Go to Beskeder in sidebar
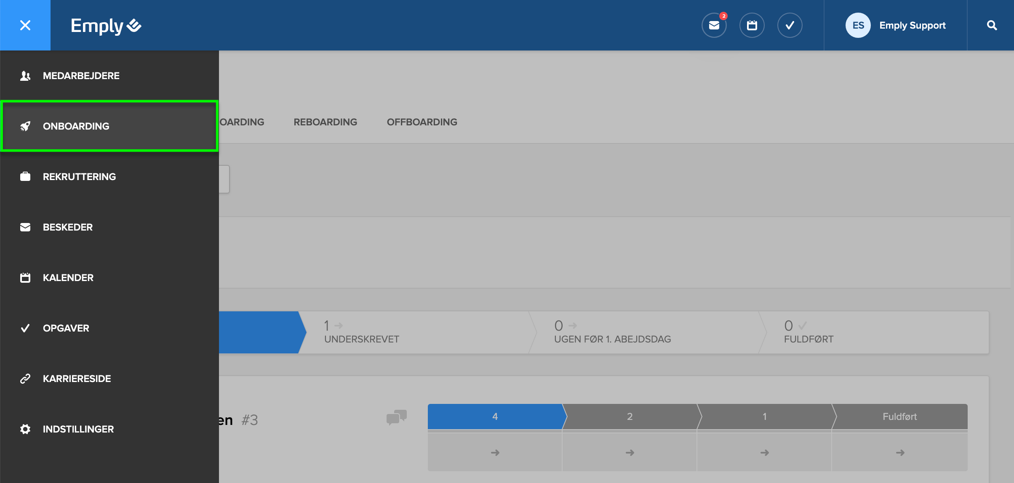 67,227
